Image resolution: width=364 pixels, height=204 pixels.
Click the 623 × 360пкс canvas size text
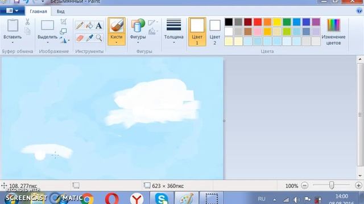pos(168,186)
